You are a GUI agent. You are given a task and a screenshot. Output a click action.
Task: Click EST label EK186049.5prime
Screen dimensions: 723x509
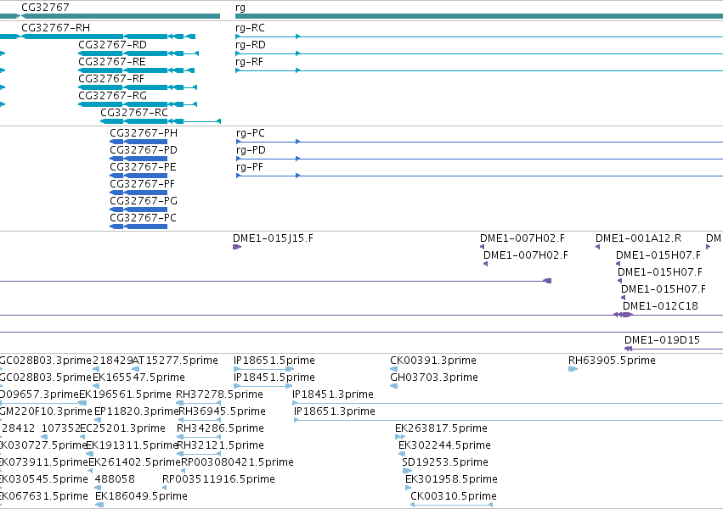(141, 496)
